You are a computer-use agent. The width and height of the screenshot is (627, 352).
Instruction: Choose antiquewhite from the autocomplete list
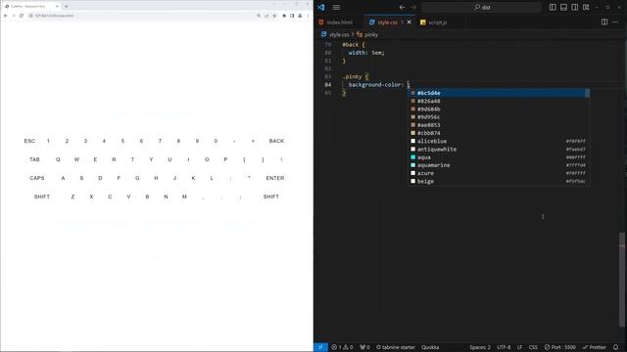[499, 149]
